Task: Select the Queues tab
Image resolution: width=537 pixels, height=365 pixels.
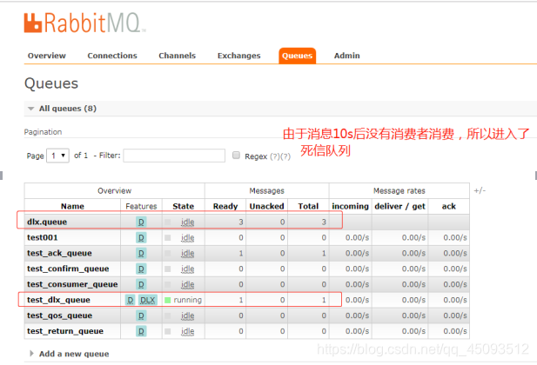Action: (x=298, y=56)
